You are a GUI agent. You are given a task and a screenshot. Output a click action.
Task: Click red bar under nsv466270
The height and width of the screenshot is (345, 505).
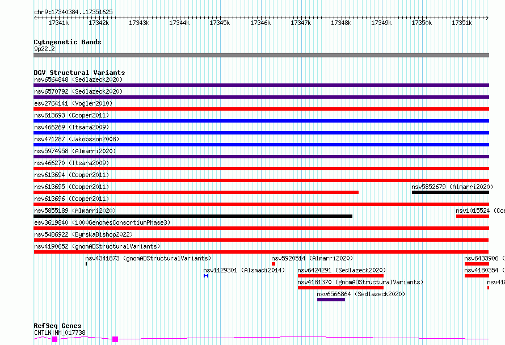[261, 169]
